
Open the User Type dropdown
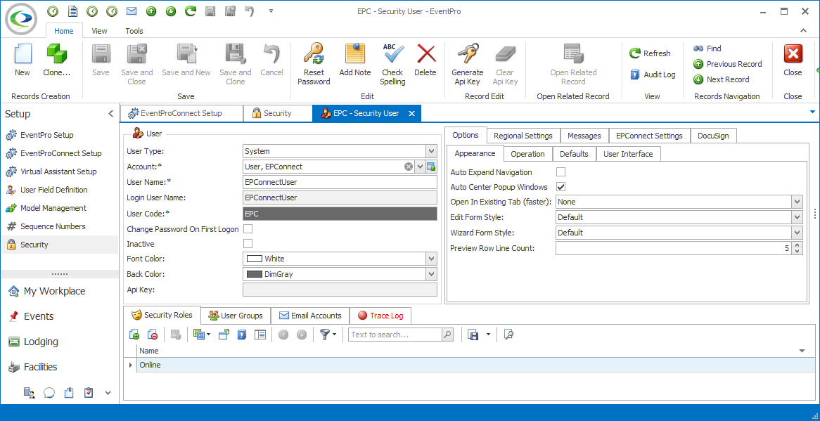[x=431, y=152]
